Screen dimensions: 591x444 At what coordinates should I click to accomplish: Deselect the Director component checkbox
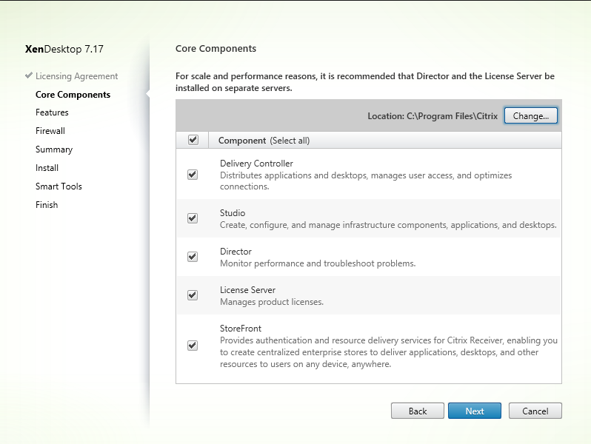click(x=193, y=257)
